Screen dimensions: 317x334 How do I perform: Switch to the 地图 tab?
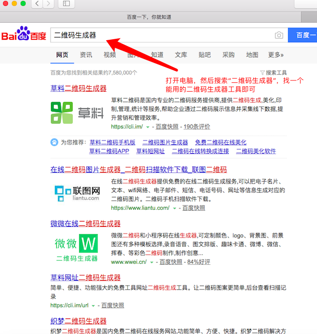coord(252,55)
